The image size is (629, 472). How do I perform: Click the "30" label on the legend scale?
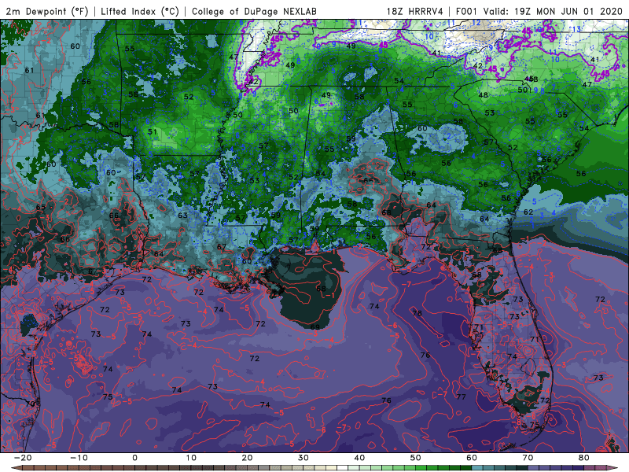pos(303,458)
